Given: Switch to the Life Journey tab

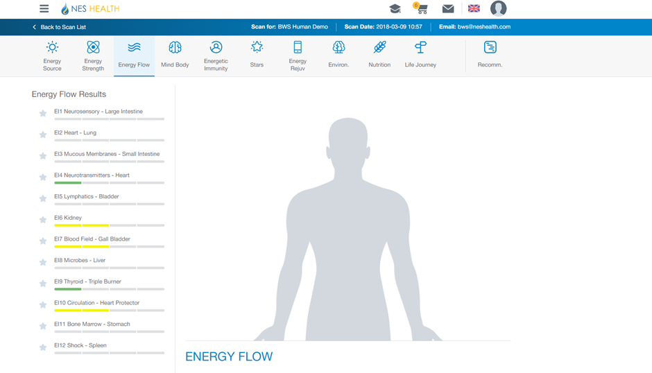Looking at the screenshot, I should [x=420, y=55].
